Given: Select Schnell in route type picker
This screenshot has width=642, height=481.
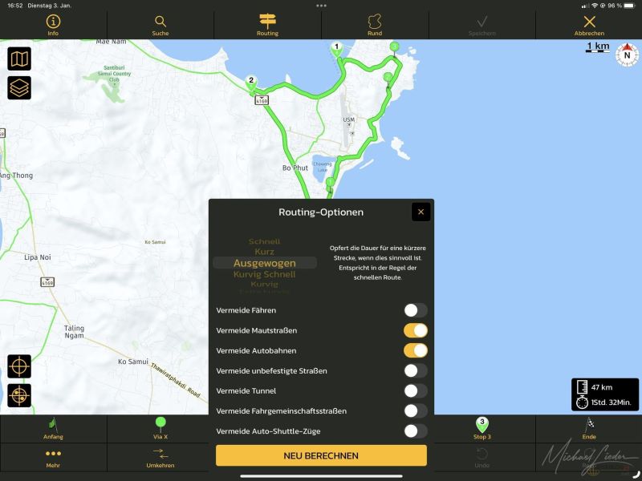Looking at the screenshot, I should (264, 241).
